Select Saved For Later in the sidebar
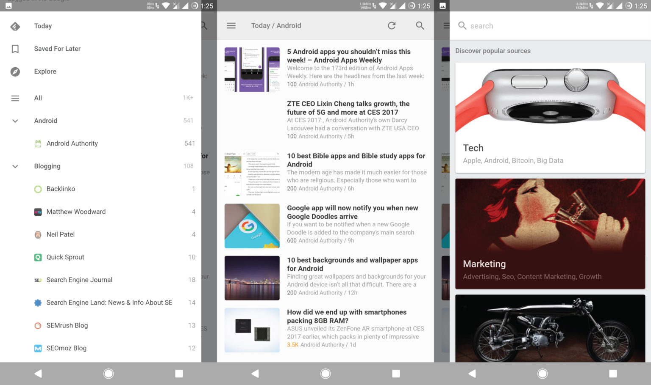The width and height of the screenshot is (651, 385). coord(57,49)
